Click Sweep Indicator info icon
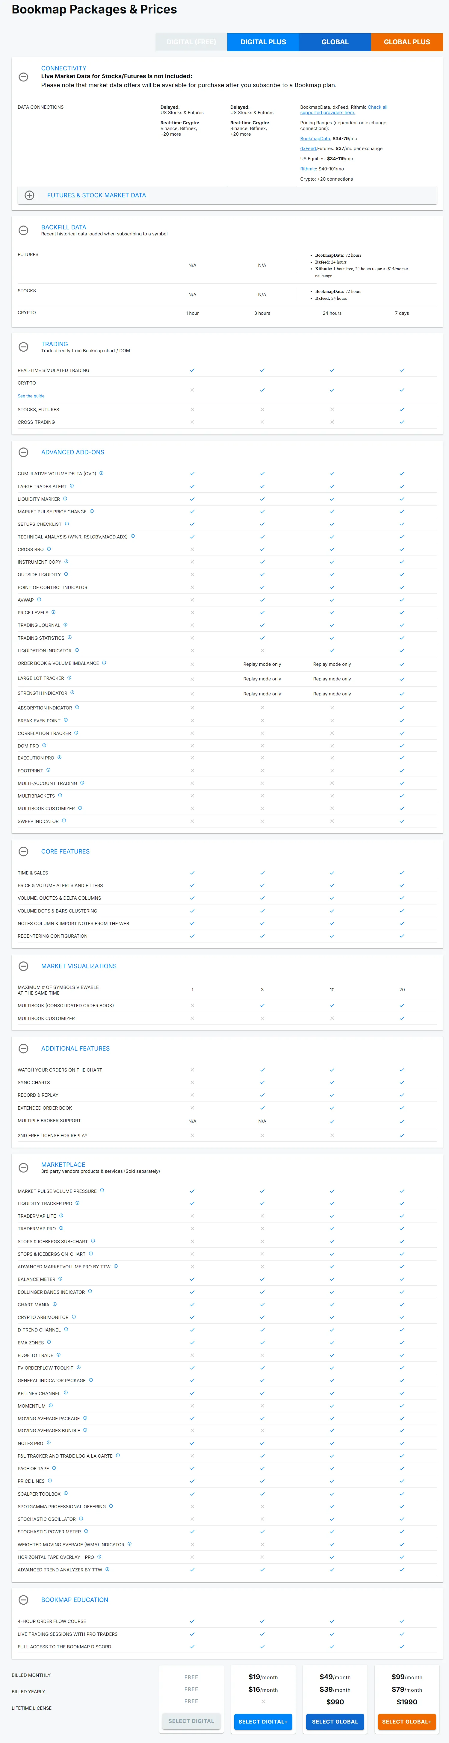 coord(64,821)
